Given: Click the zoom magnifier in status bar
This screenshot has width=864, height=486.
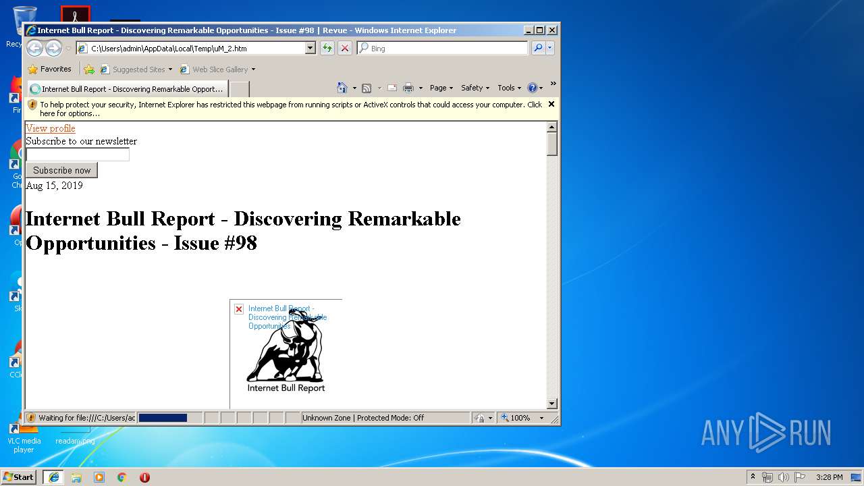Looking at the screenshot, I should [x=504, y=418].
